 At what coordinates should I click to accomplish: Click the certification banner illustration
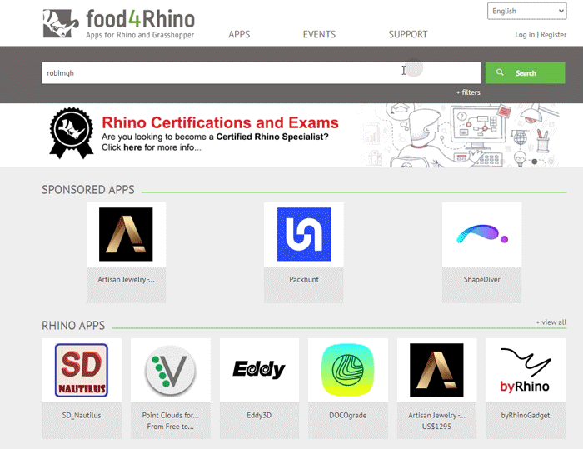[461, 136]
